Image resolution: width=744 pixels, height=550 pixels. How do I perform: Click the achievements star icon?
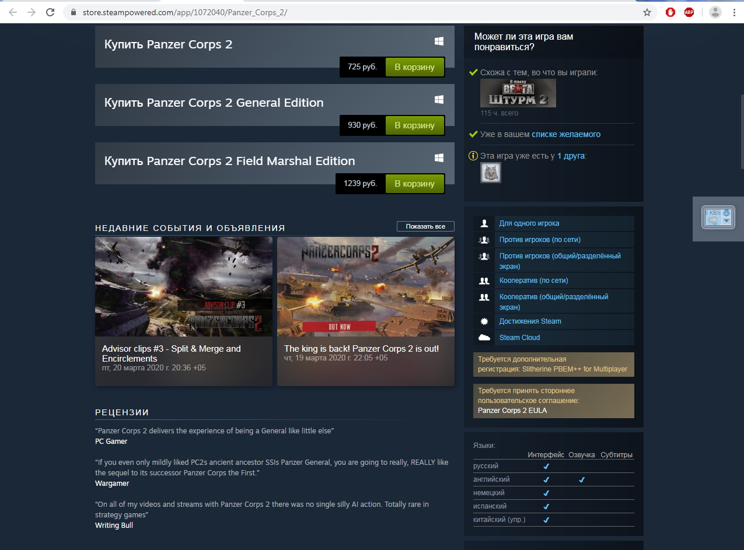[x=484, y=321]
